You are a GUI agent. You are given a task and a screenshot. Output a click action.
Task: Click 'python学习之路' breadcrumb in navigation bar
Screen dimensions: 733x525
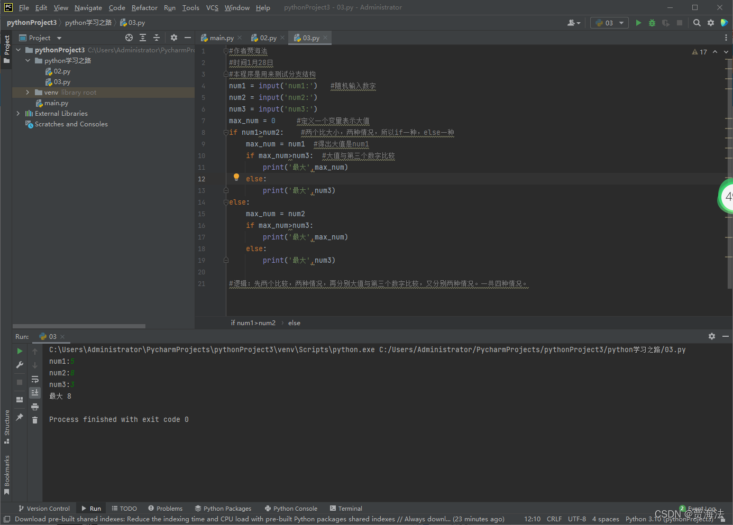(x=88, y=23)
